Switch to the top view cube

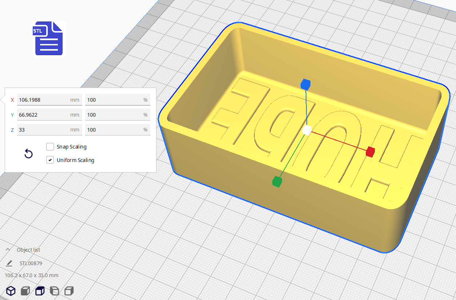40,291
